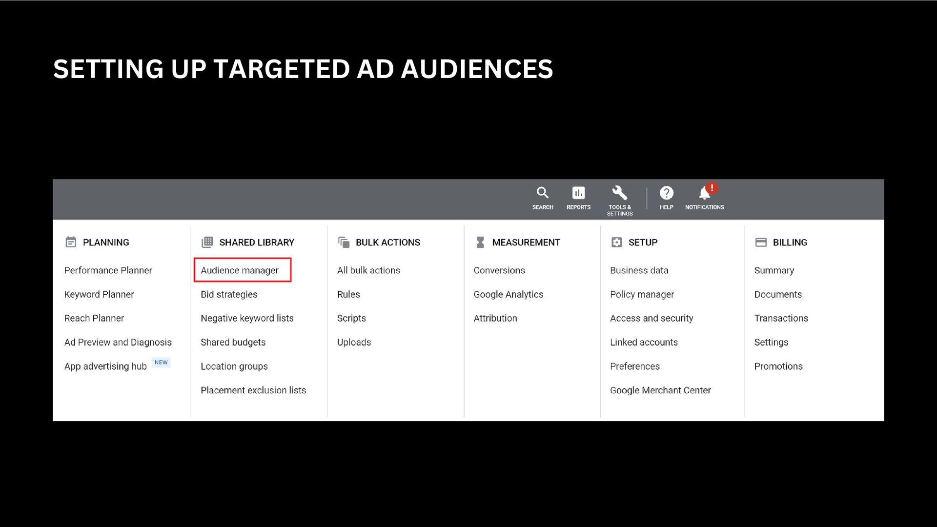Click the Planning calendar icon
937x527 pixels.
point(71,242)
